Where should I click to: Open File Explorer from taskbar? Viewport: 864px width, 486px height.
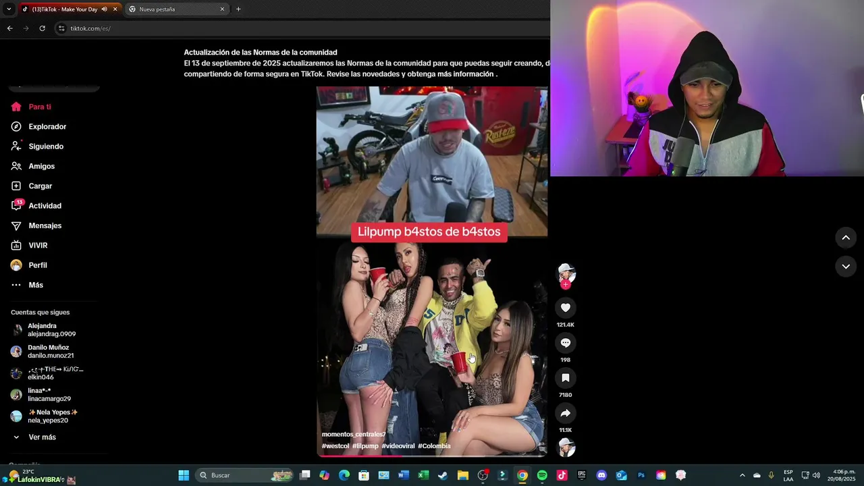coord(462,475)
